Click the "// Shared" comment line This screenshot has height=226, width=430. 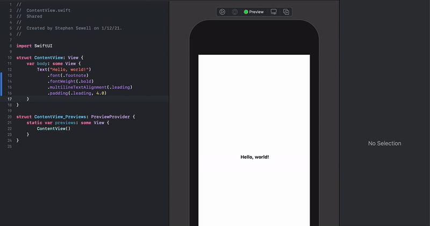click(30, 16)
